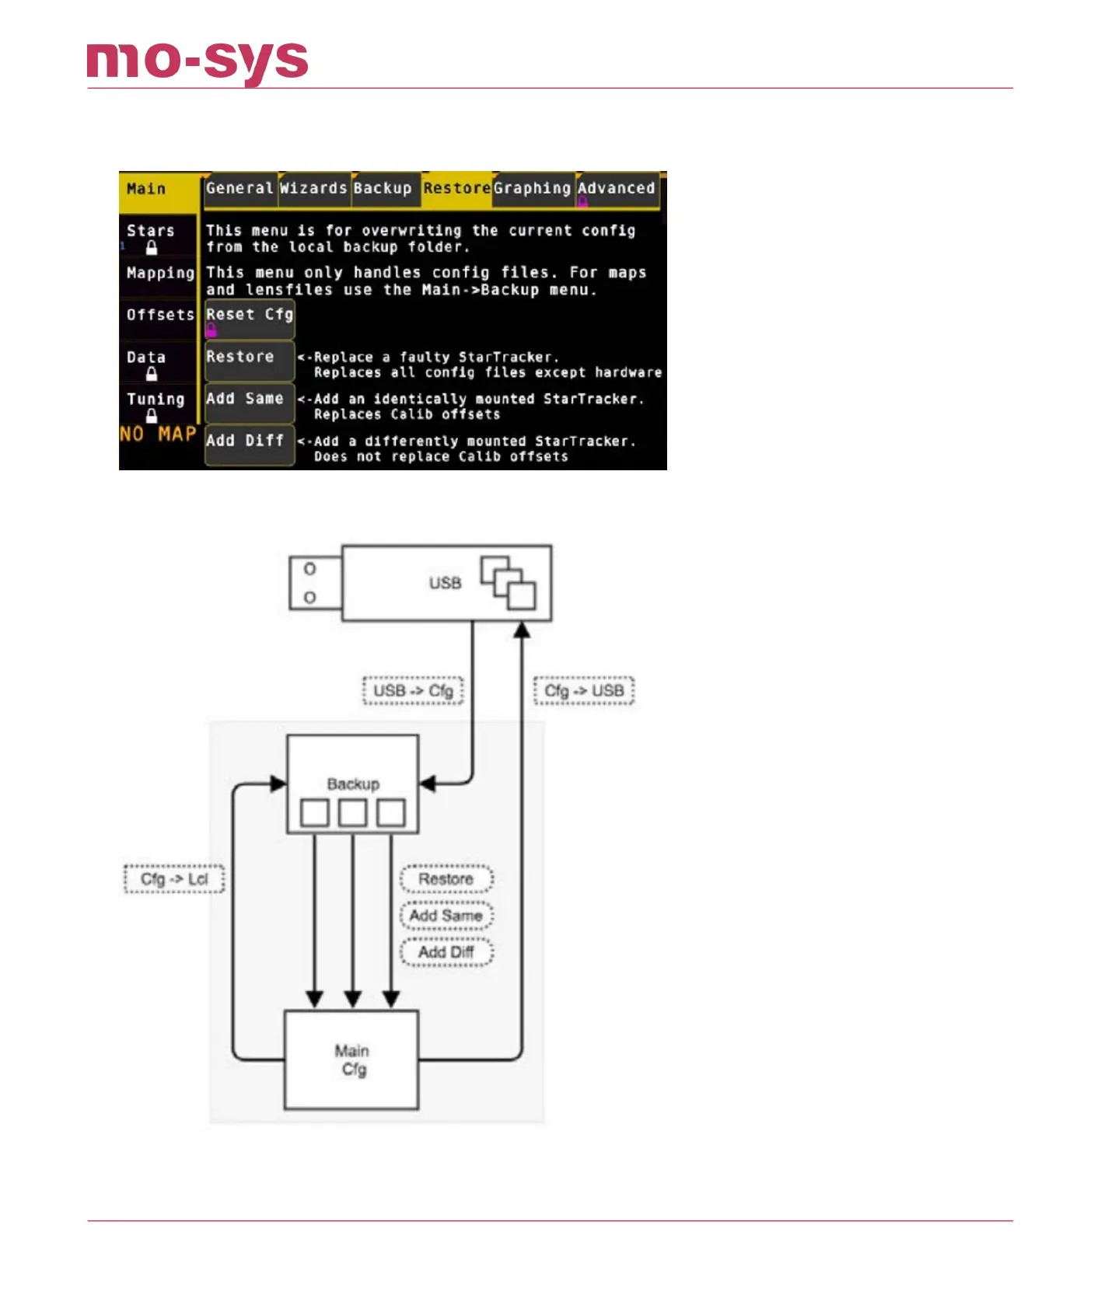Click the "Cfg -> USB" diagram label
Screen dimensions: 1101x1309
pyautogui.click(x=584, y=690)
